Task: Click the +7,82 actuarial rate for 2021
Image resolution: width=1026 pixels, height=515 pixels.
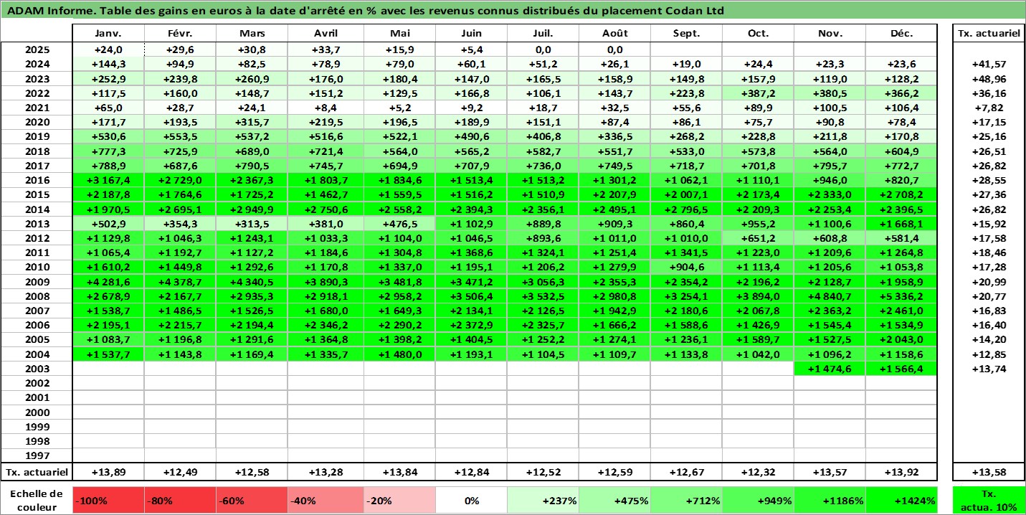Action: pos(989,107)
